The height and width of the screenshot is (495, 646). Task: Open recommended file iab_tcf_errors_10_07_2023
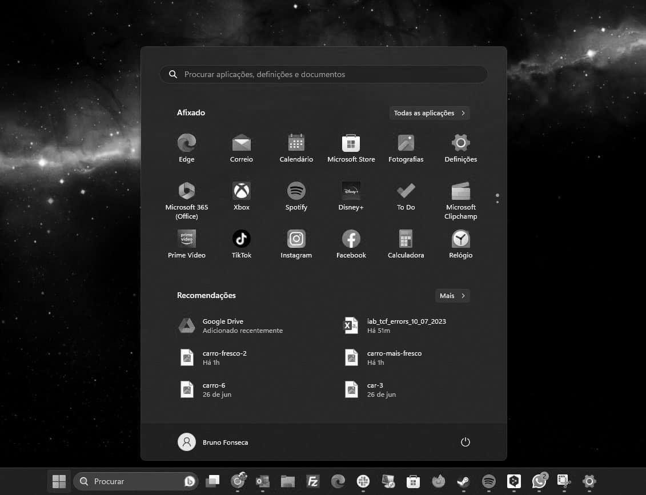[x=406, y=325]
